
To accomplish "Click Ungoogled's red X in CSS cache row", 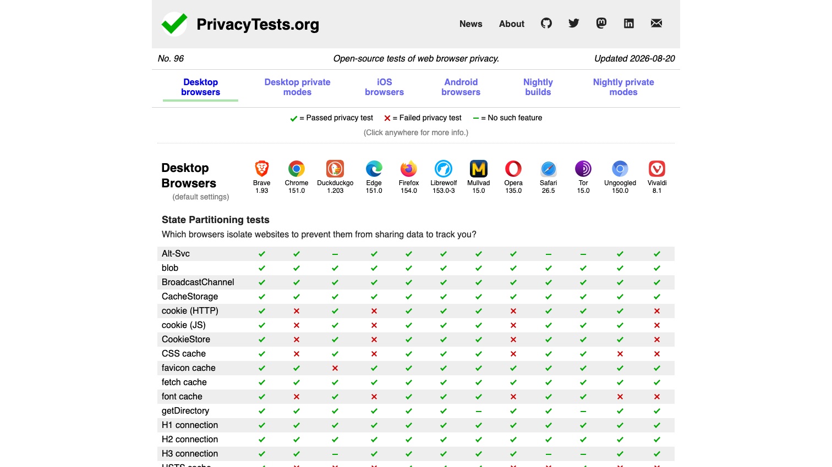I will click(620, 354).
